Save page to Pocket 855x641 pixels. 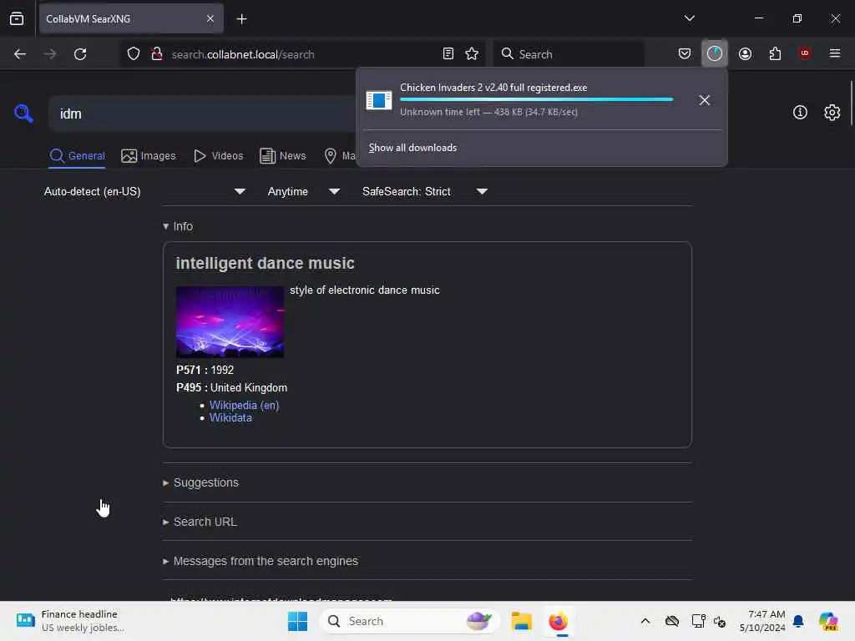pos(685,54)
